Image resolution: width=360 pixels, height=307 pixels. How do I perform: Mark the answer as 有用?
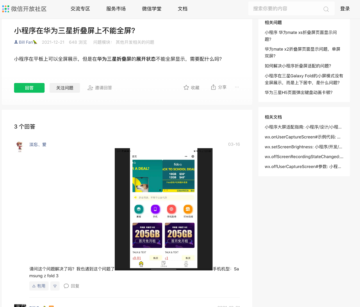click(x=39, y=286)
